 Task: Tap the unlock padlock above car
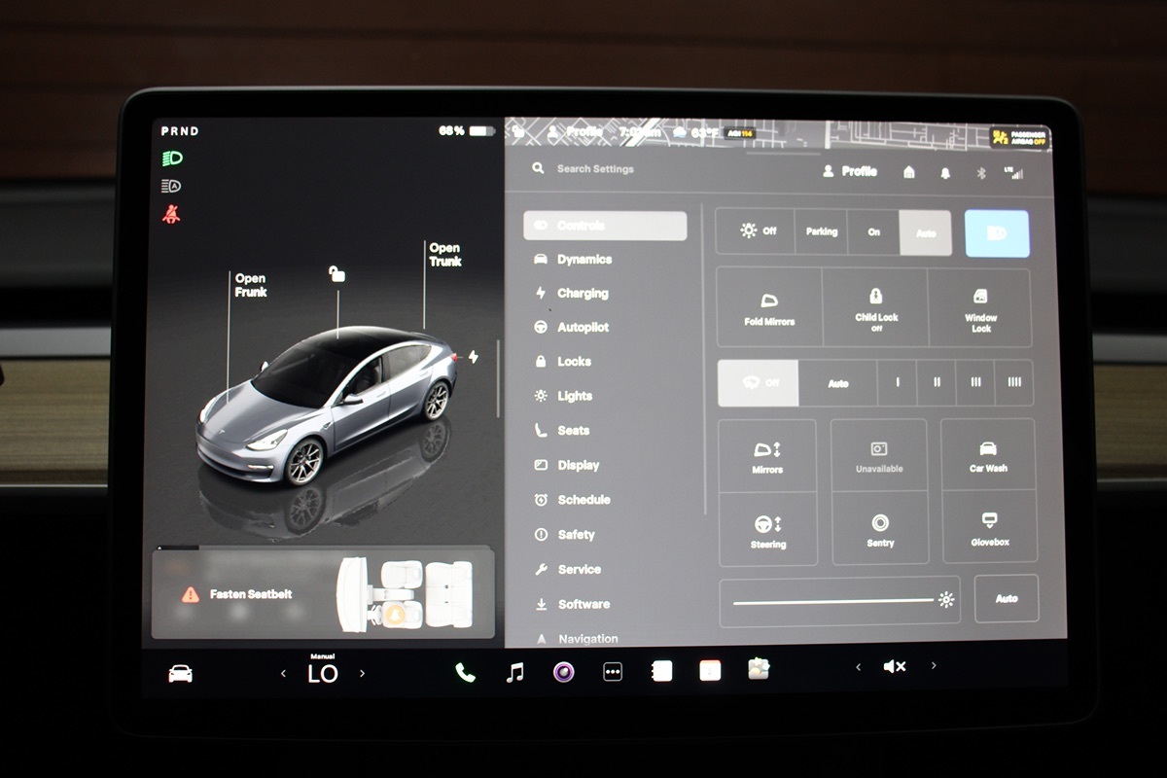336,274
